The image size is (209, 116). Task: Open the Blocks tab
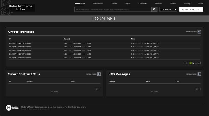tap(201, 4)
